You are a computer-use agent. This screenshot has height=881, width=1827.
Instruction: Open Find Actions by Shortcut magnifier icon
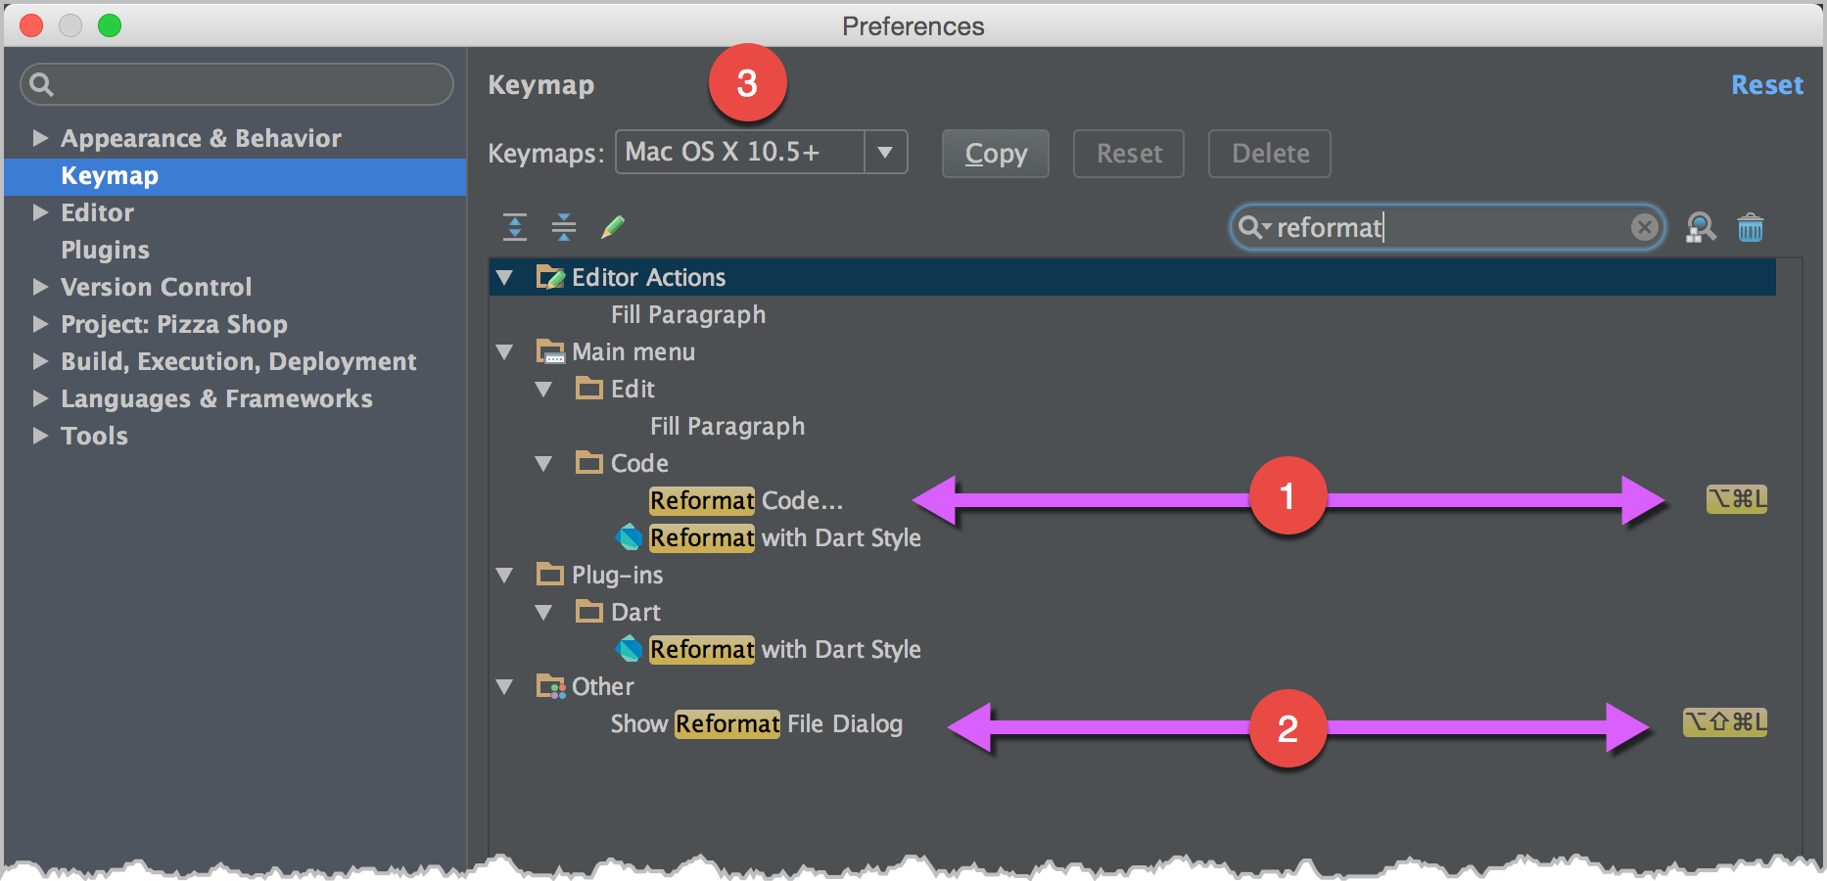coord(1702,227)
